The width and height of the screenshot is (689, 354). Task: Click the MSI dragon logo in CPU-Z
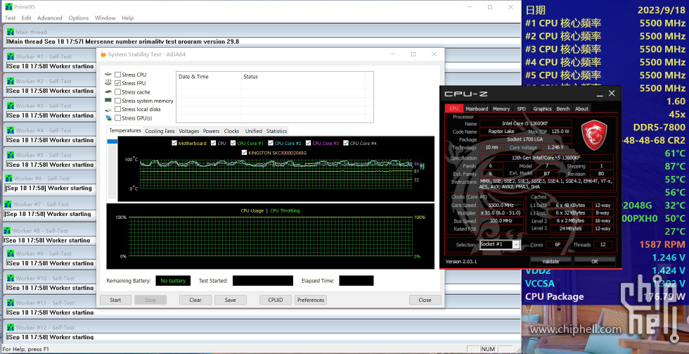pyautogui.click(x=594, y=137)
